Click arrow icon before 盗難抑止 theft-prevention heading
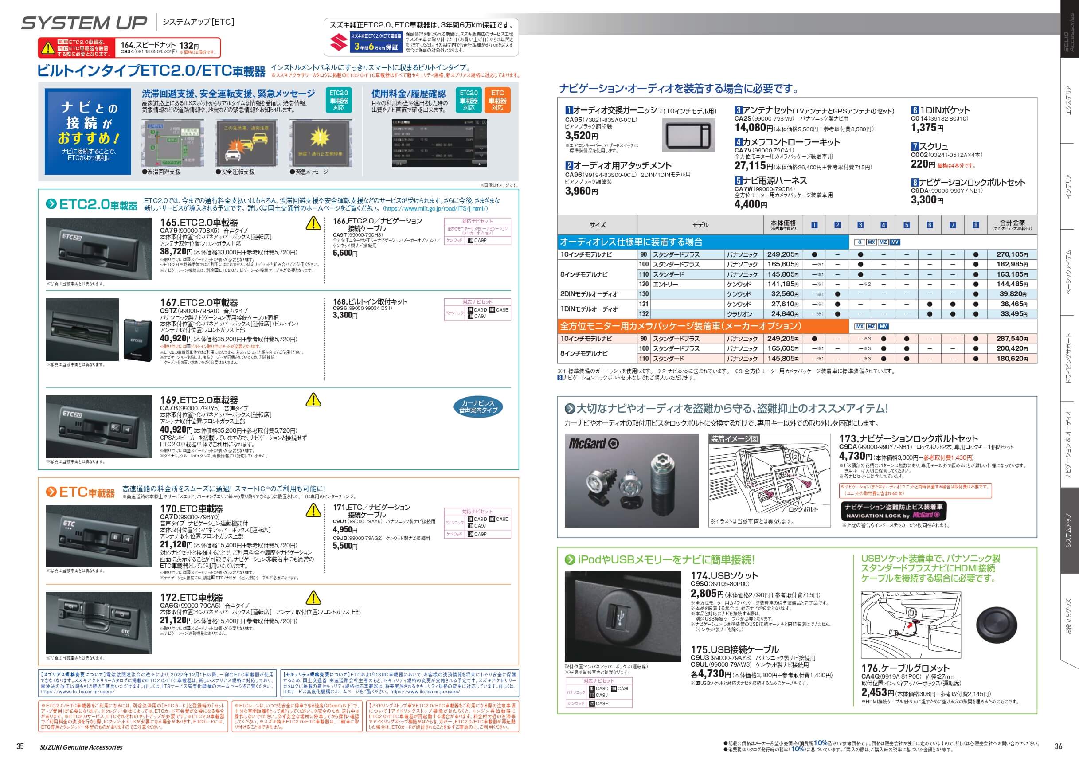 tap(570, 409)
